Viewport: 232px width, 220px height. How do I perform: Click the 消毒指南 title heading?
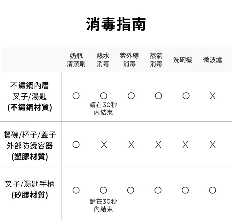(x=116, y=24)
